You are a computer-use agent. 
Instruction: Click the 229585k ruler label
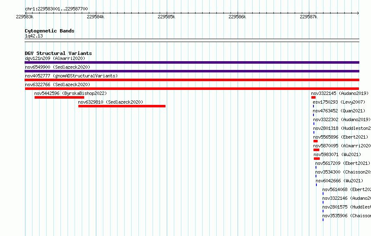click(166, 17)
